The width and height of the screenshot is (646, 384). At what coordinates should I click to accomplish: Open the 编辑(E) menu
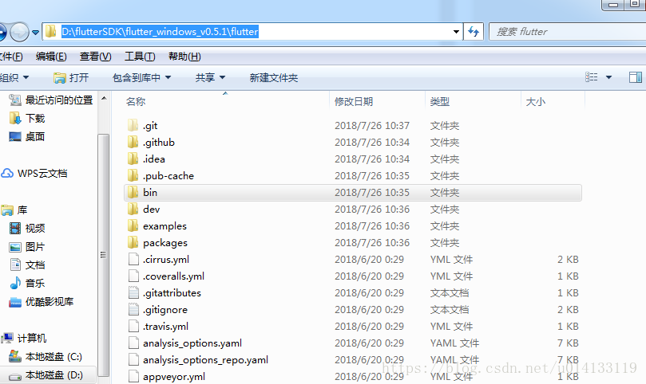coord(51,57)
